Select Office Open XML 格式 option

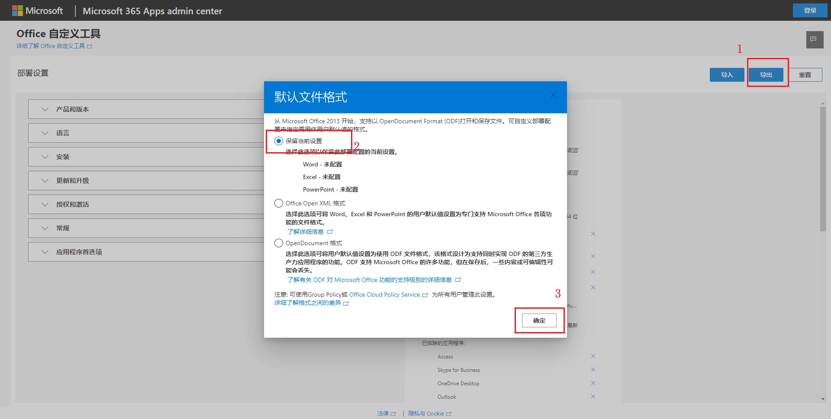[x=279, y=203]
